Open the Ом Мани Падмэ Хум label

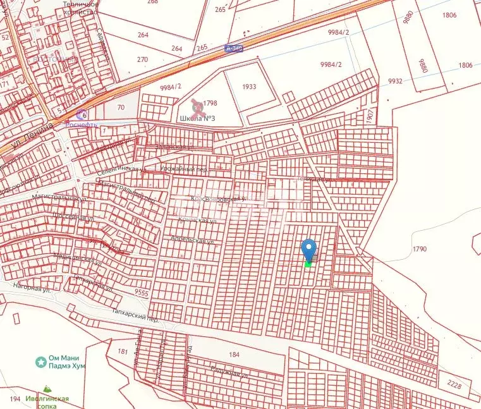[68, 362]
